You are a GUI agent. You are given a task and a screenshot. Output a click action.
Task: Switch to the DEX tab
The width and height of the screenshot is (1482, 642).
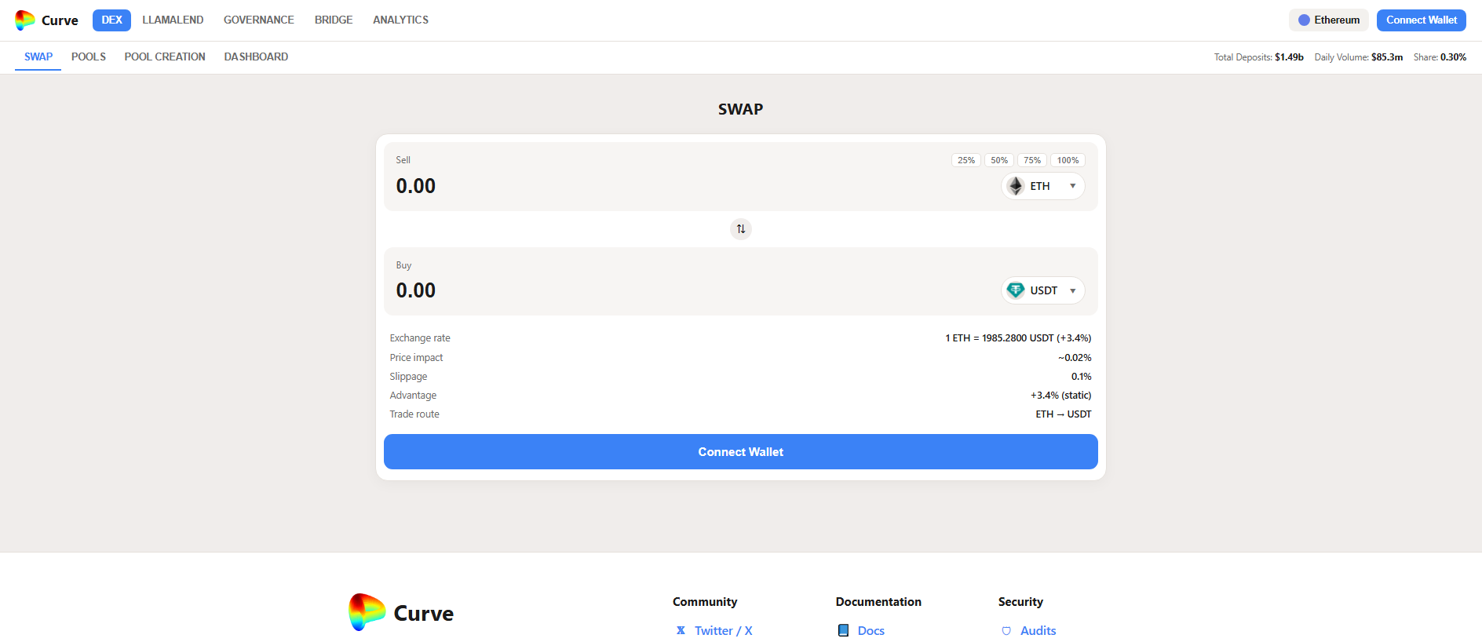pos(111,20)
